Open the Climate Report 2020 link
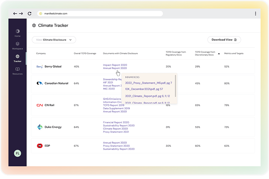Image resolution: width=269 pixels, height=179 pixels. (x=115, y=129)
